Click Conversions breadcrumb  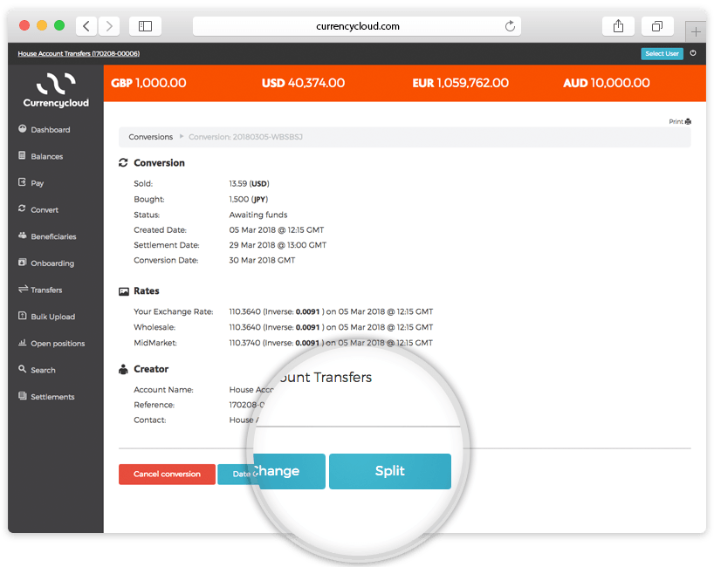click(151, 137)
